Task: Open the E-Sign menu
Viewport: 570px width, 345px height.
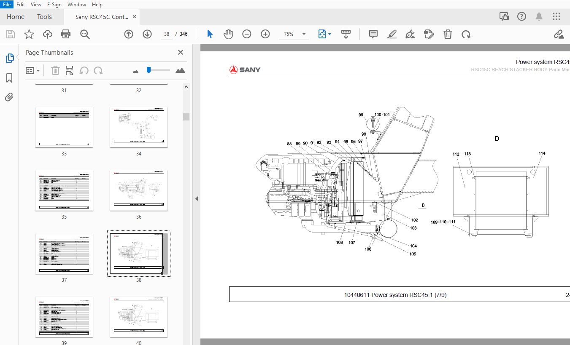Action: (54, 4)
